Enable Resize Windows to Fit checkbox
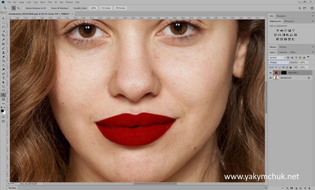This screenshot has width=315, height=190. 24,8
